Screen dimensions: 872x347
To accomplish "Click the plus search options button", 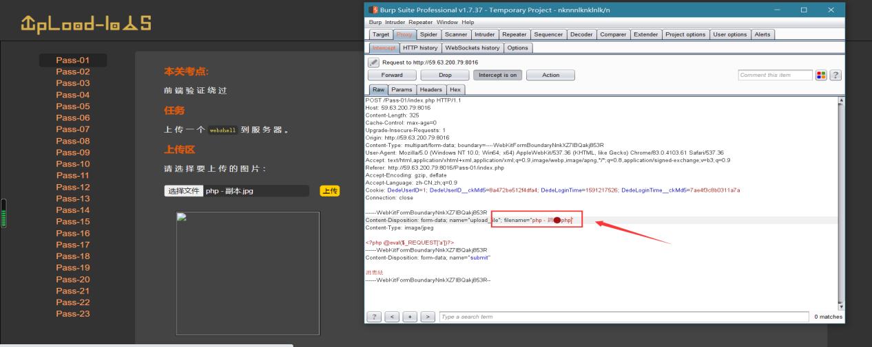I will click(410, 317).
